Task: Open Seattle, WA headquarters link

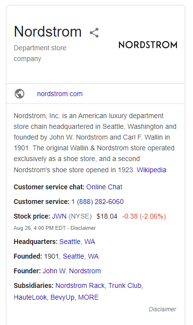Action: 77,242
